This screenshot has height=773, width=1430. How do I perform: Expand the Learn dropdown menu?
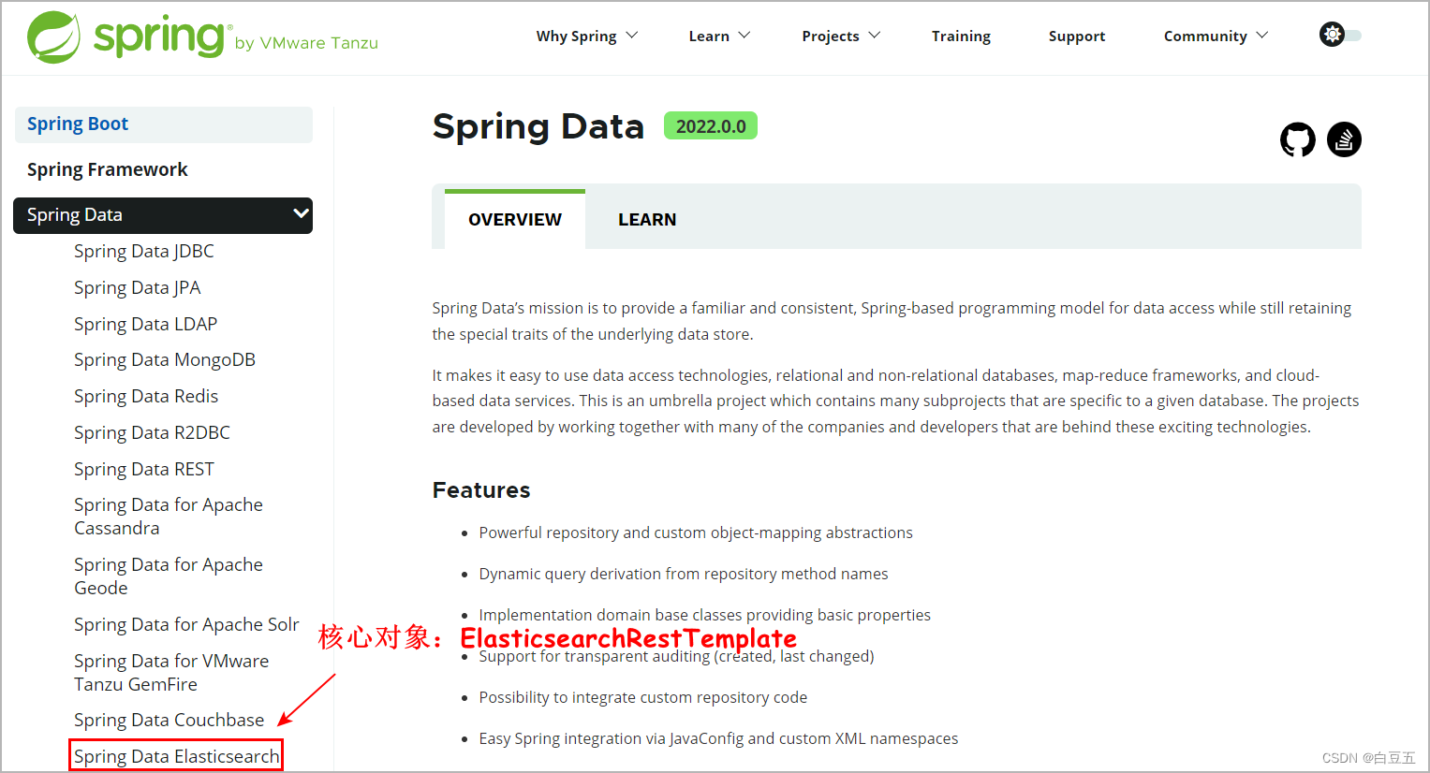pyautogui.click(x=719, y=36)
